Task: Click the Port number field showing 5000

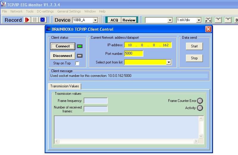Action: 134,53
